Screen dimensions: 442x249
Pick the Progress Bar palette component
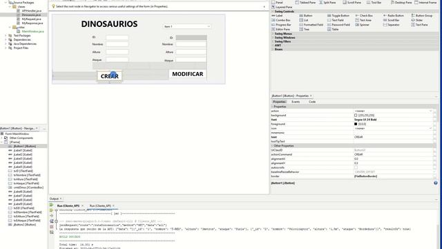[281, 25]
